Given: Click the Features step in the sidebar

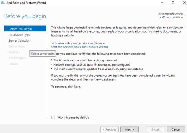Looking at the screenshot, I should (14, 52).
